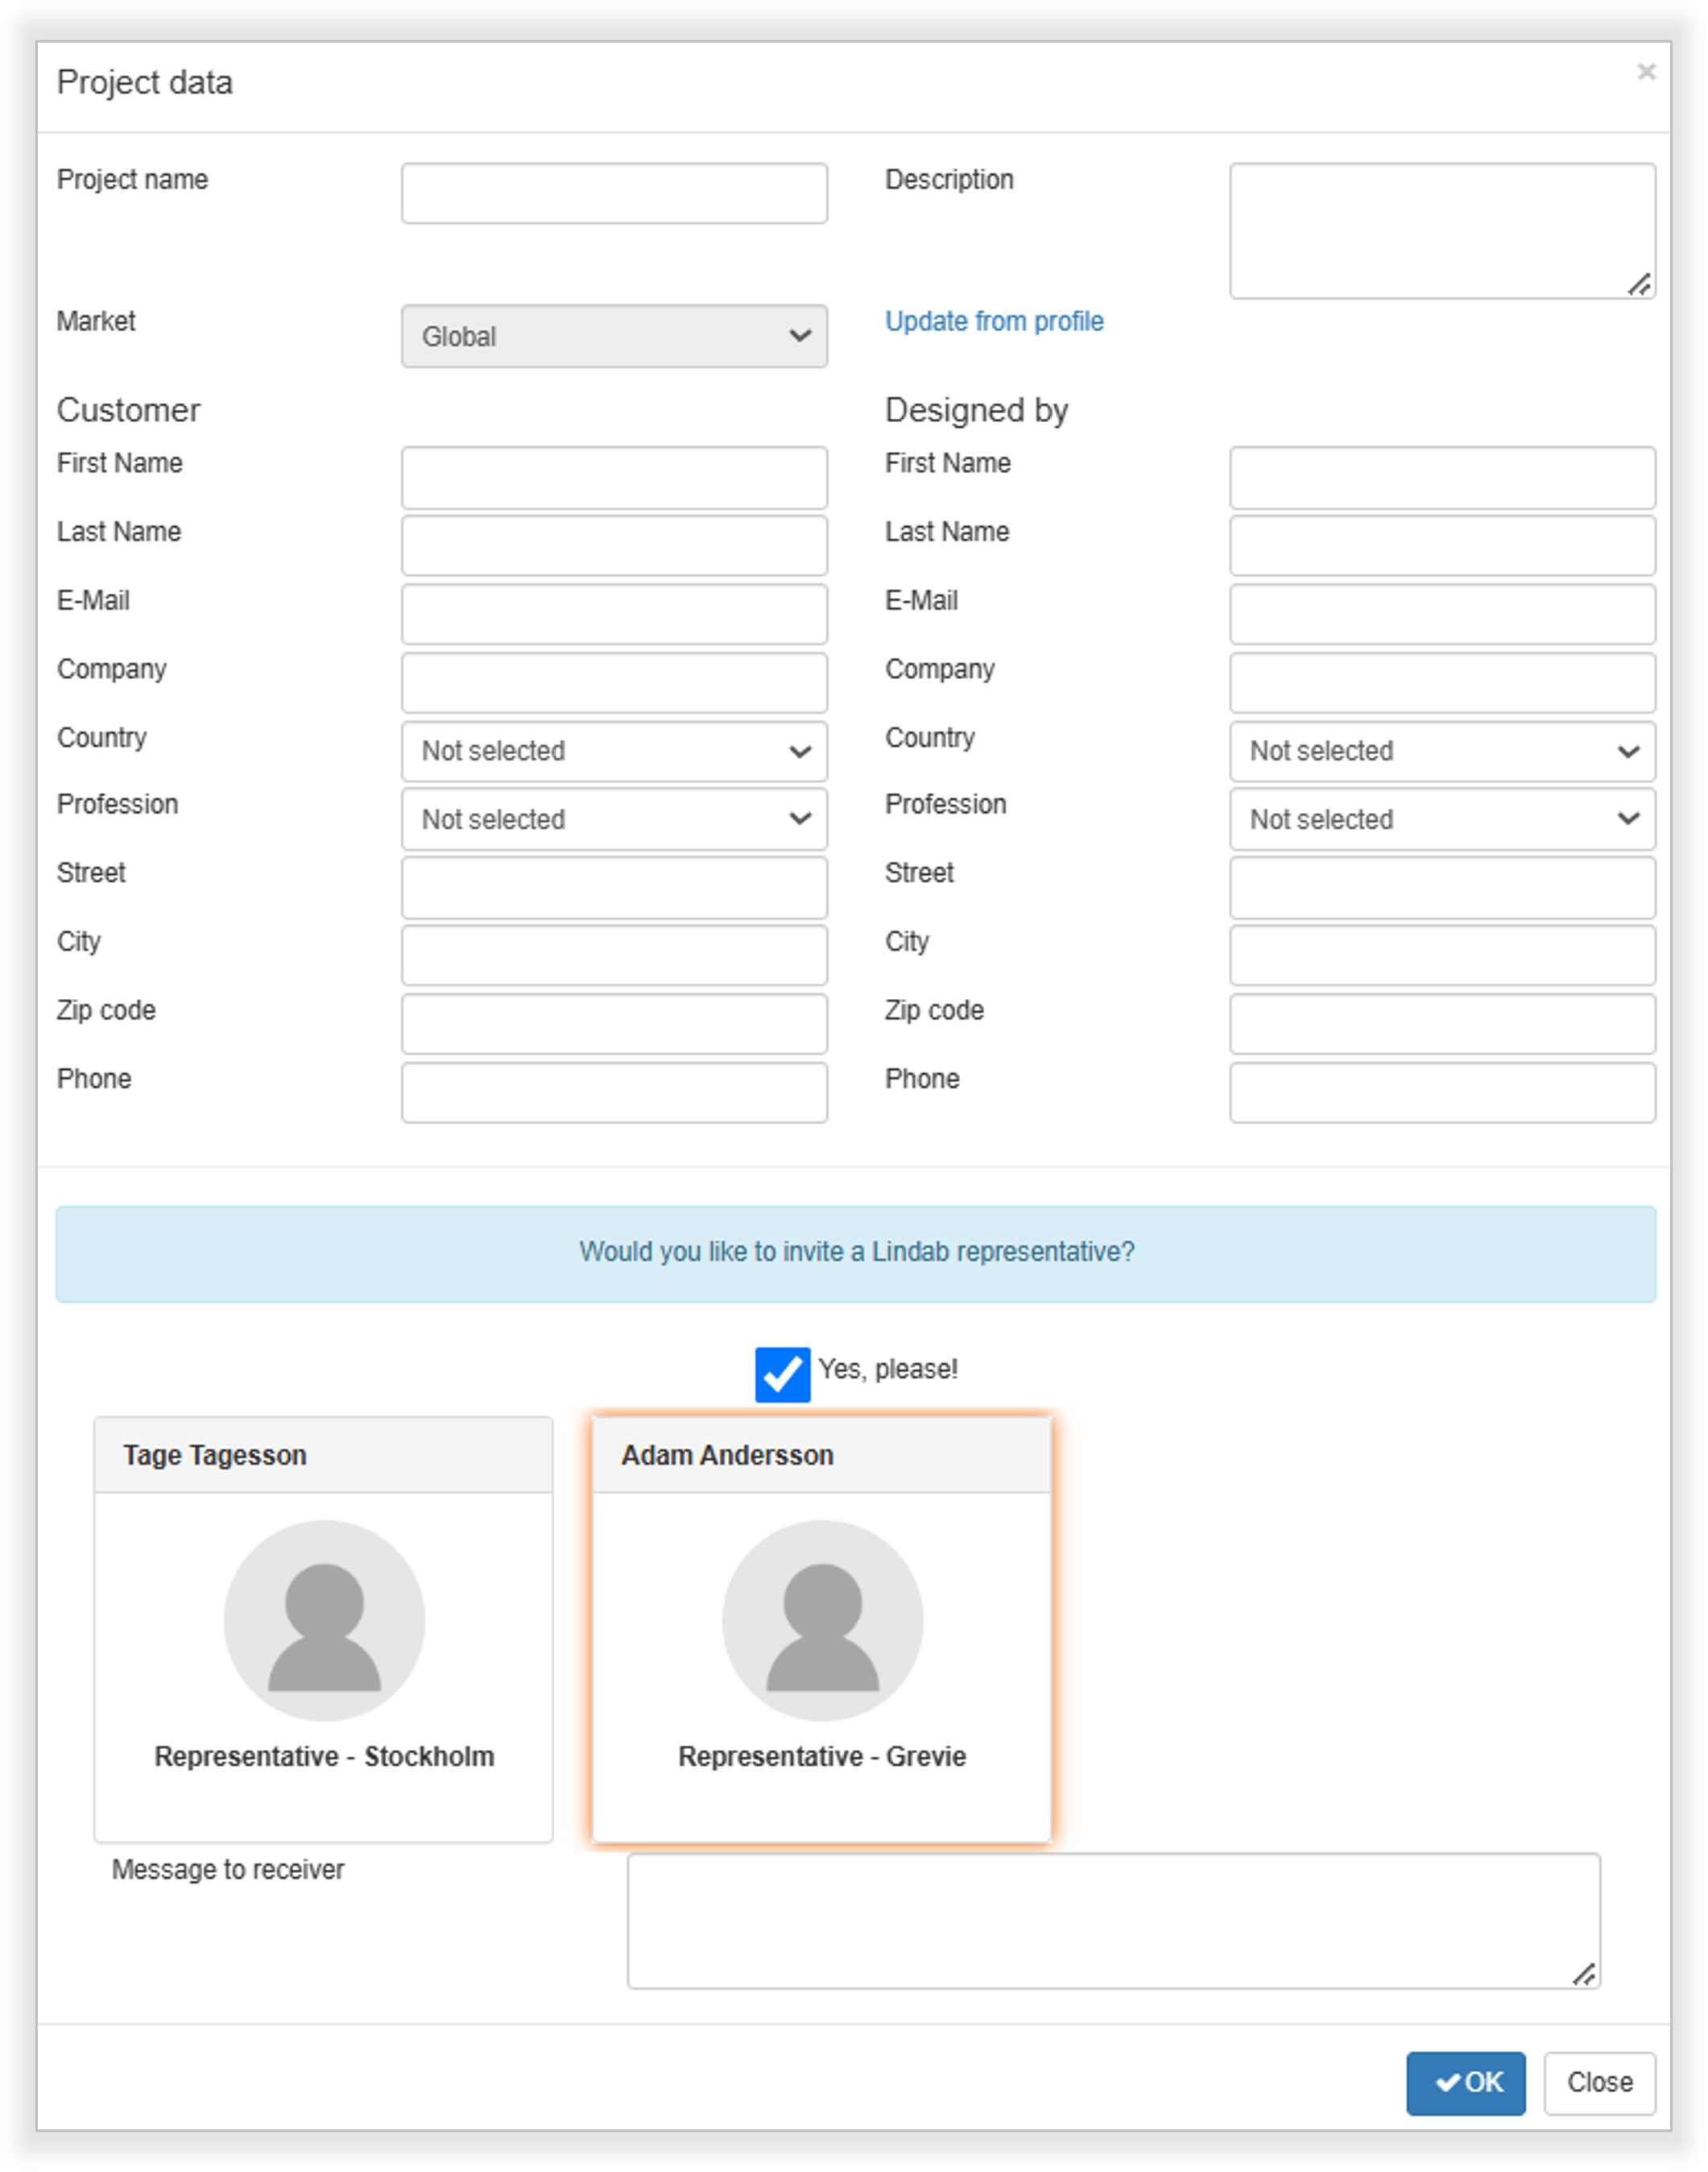Screen dimensions: 1708x2172
Task: Confirm the form with OK
Action: tap(1465, 2083)
